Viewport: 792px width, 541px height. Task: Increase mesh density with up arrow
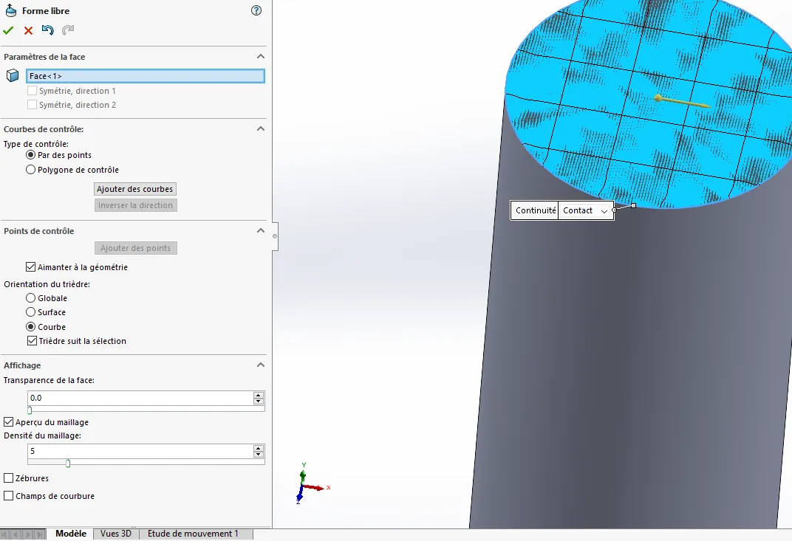pyautogui.click(x=259, y=448)
